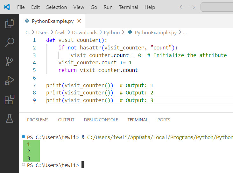Viewport: 233px width, 173px height.
Task: Open the Help menu
Action: point(150,7)
